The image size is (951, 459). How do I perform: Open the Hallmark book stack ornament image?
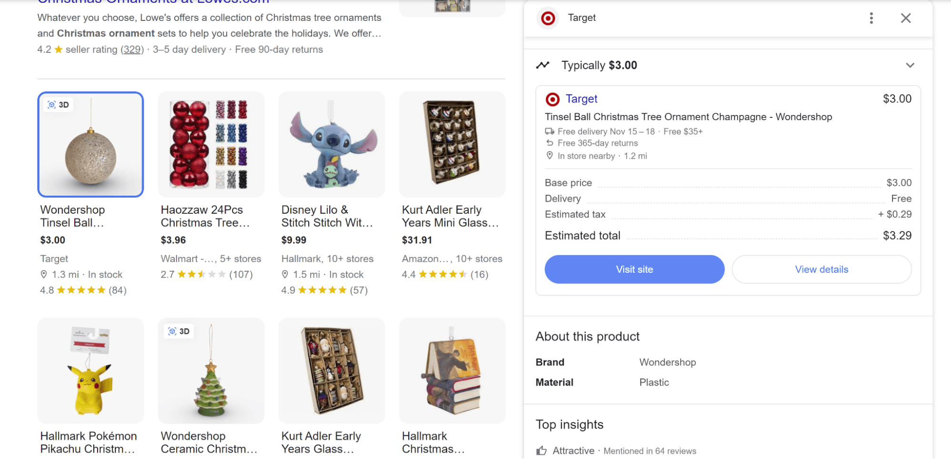[452, 371]
